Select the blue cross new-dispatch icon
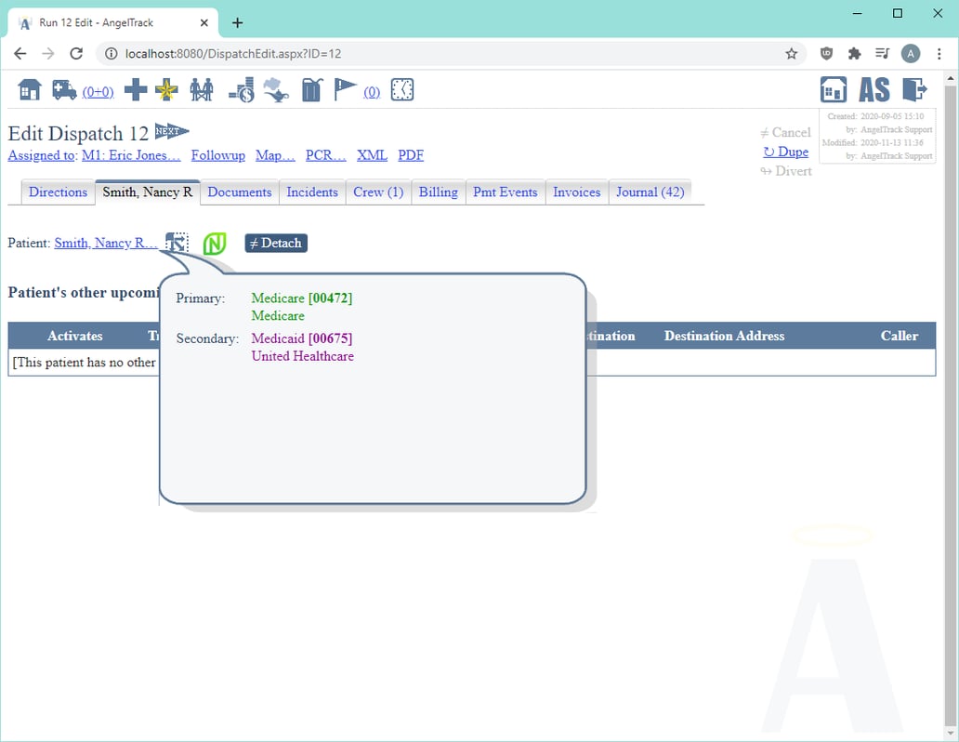This screenshot has height=742, width=959. click(x=137, y=90)
